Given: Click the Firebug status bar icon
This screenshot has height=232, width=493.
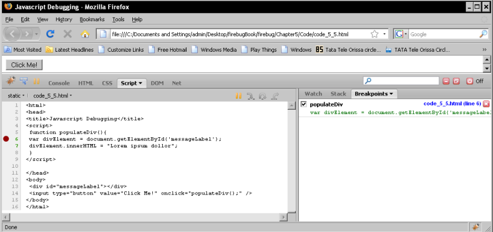Looking at the screenshot, I should point(476,227).
